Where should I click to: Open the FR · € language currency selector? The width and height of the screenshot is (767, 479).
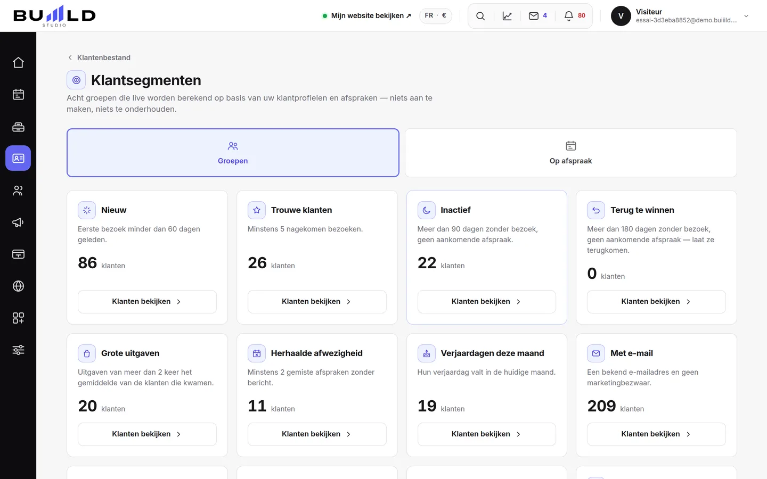pos(436,16)
